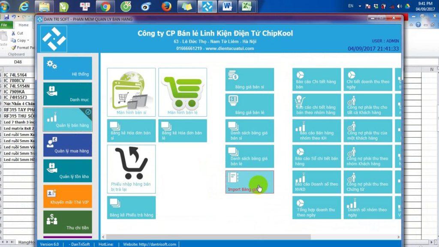
Task: Open Báo cáo Bán hàng nhóm theo KH
Action: [x=317, y=131]
